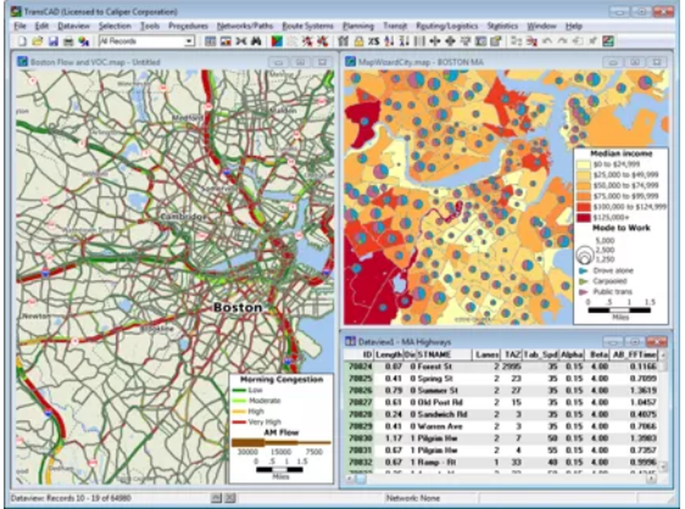
Task: Open the Selection menu
Action: tap(114, 26)
